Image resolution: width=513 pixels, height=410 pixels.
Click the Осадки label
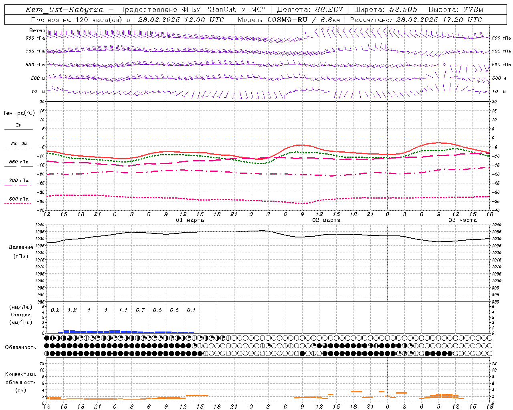pos(21,315)
